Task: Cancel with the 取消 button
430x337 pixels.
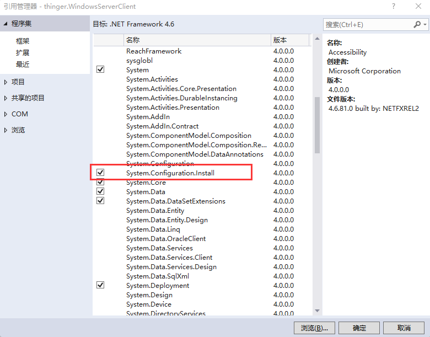Action: click(x=404, y=328)
